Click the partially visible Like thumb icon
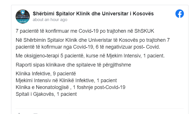Screen dimensions: 193x114 pos(19,113)
